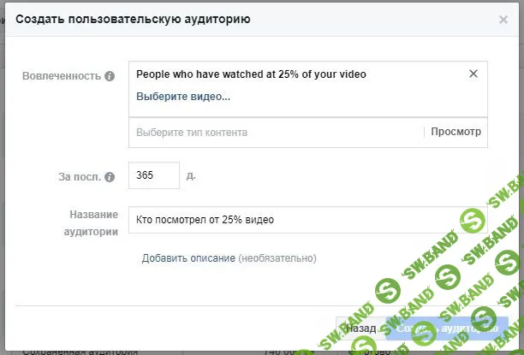The width and height of the screenshot is (524, 355).
Task: Open the Просмотр browse dropdown
Action: click(456, 132)
